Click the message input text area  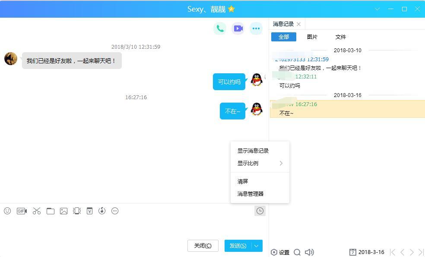[134, 227]
